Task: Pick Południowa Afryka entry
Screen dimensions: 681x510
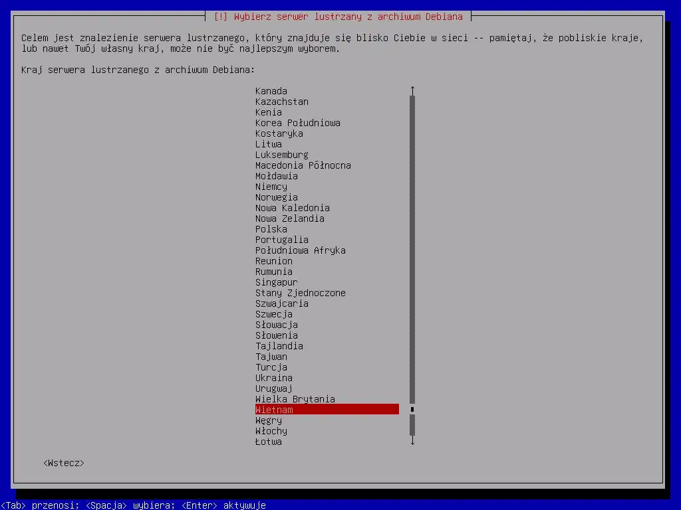Action: click(327, 250)
